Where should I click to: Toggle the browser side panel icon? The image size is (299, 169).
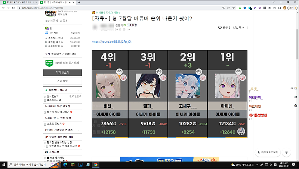280,8
